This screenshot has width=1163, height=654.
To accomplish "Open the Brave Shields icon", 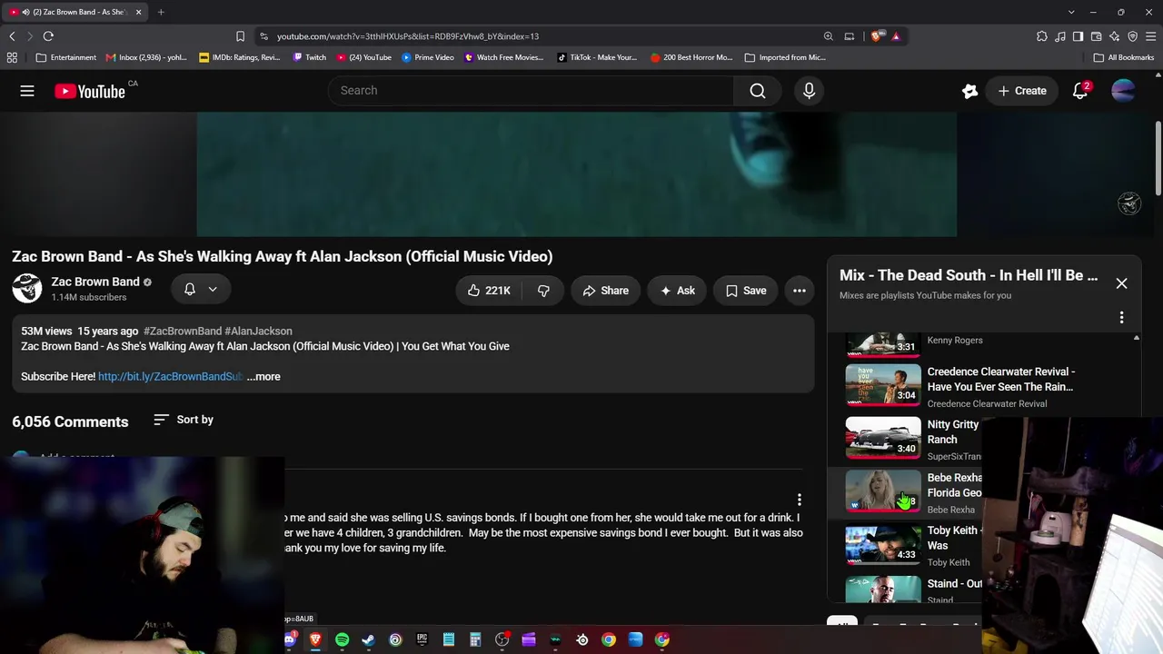I will (876, 36).
